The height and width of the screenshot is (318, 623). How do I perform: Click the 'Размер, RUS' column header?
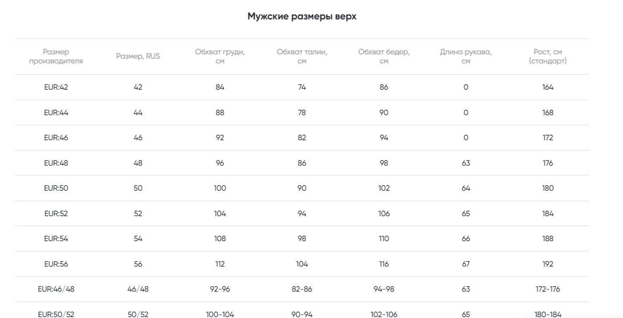138,57
